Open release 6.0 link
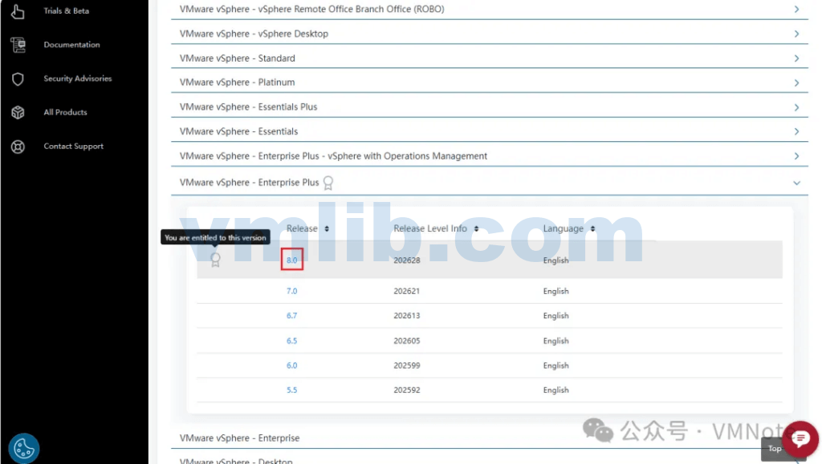This screenshot has height=464, width=822. pyautogui.click(x=292, y=365)
